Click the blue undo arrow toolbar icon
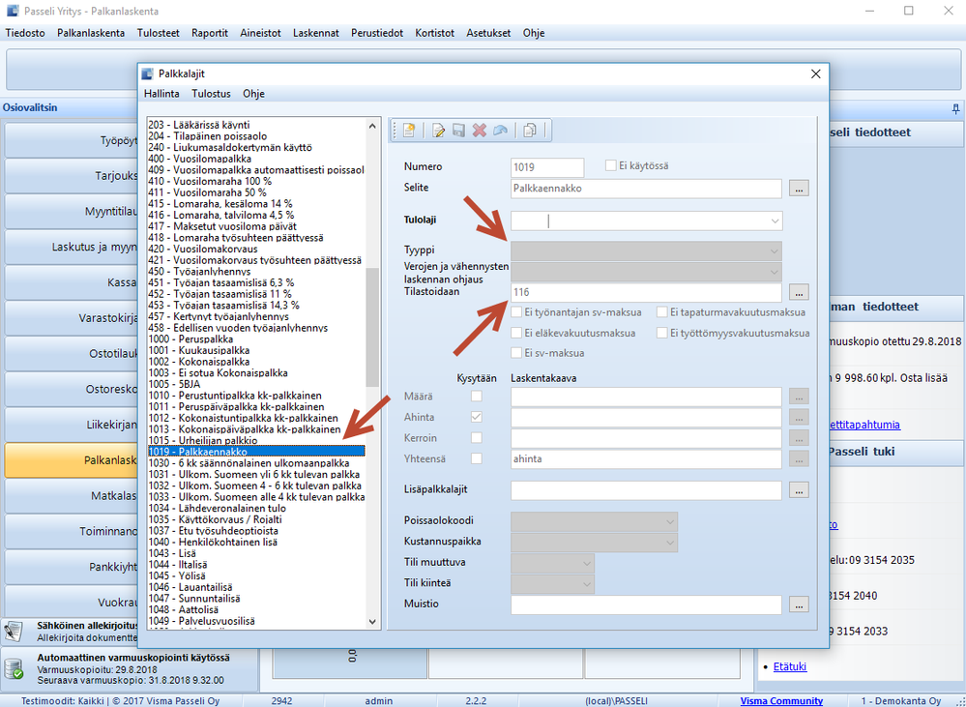Screen dimensions: 966x707 [x=500, y=130]
